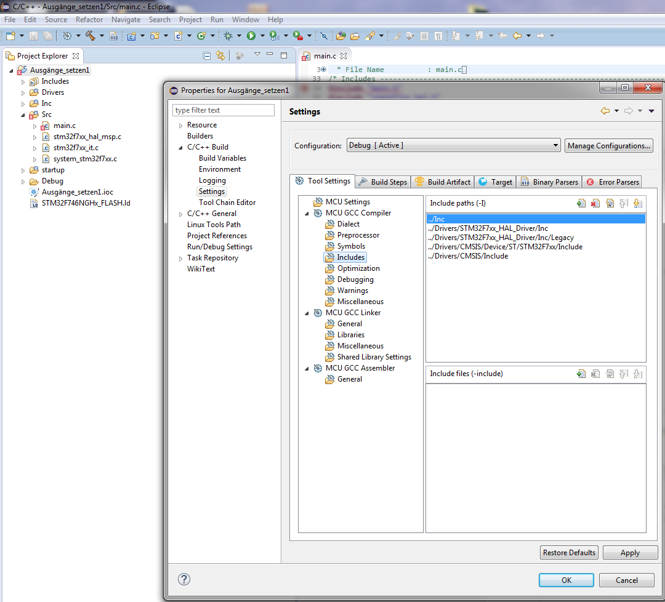The width and height of the screenshot is (665, 602).
Task: Click Manage Configurations button
Action: click(x=608, y=145)
